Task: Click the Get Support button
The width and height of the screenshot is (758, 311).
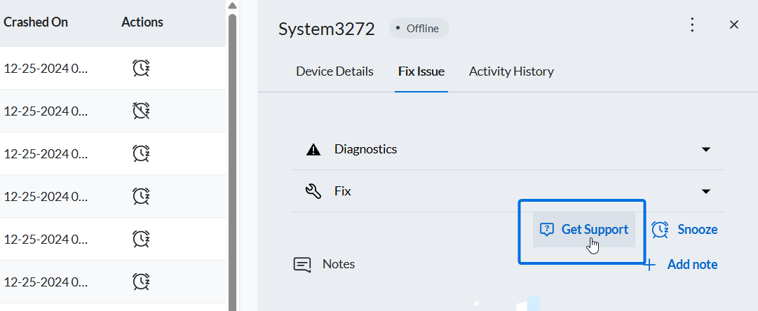Action: 584,229
